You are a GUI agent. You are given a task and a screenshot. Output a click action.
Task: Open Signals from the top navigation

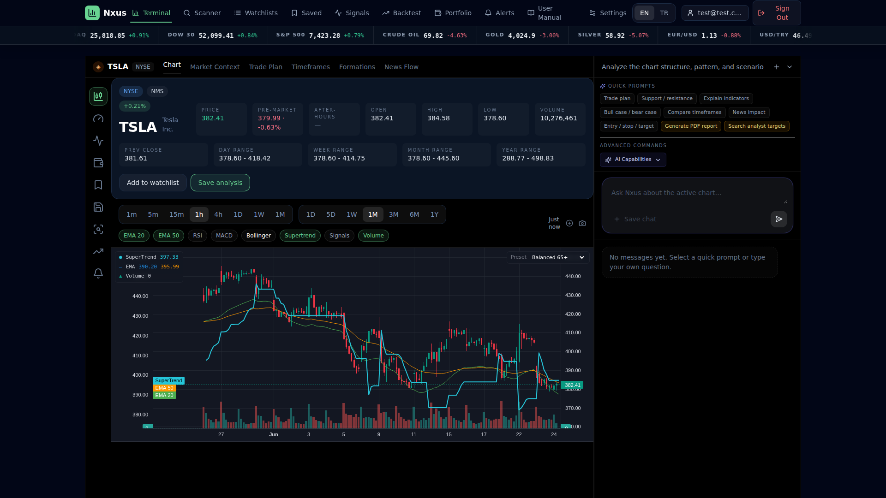click(x=352, y=13)
